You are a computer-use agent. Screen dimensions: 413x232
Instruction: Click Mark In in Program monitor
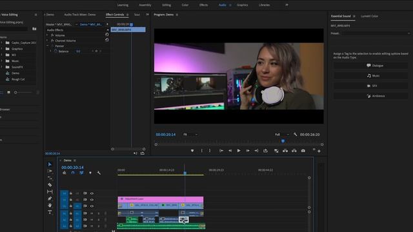coord(202,151)
